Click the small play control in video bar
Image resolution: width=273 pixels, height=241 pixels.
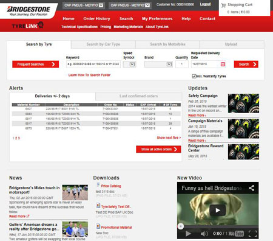tap(188, 234)
